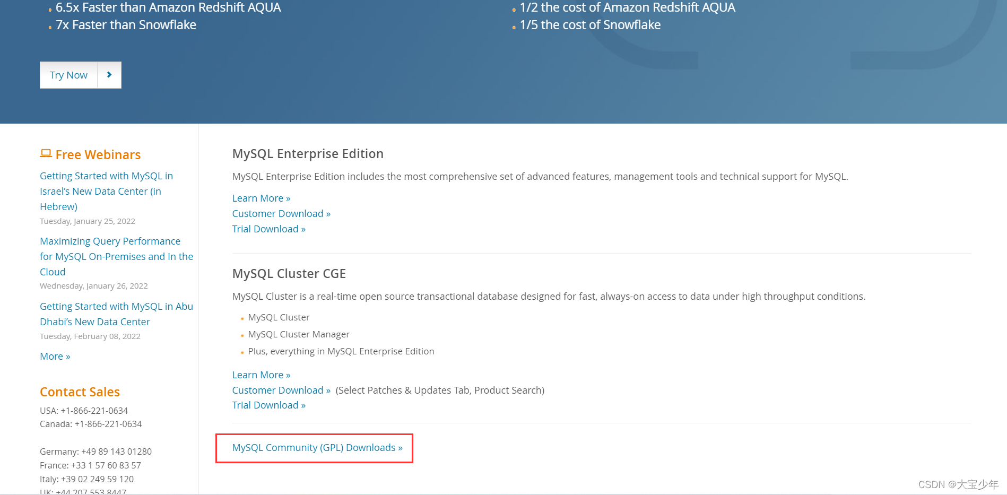Viewport: 1007px width, 495px height.
Task: Open Getting Started with MySQL in Israel's webinar
Action: 106,191
